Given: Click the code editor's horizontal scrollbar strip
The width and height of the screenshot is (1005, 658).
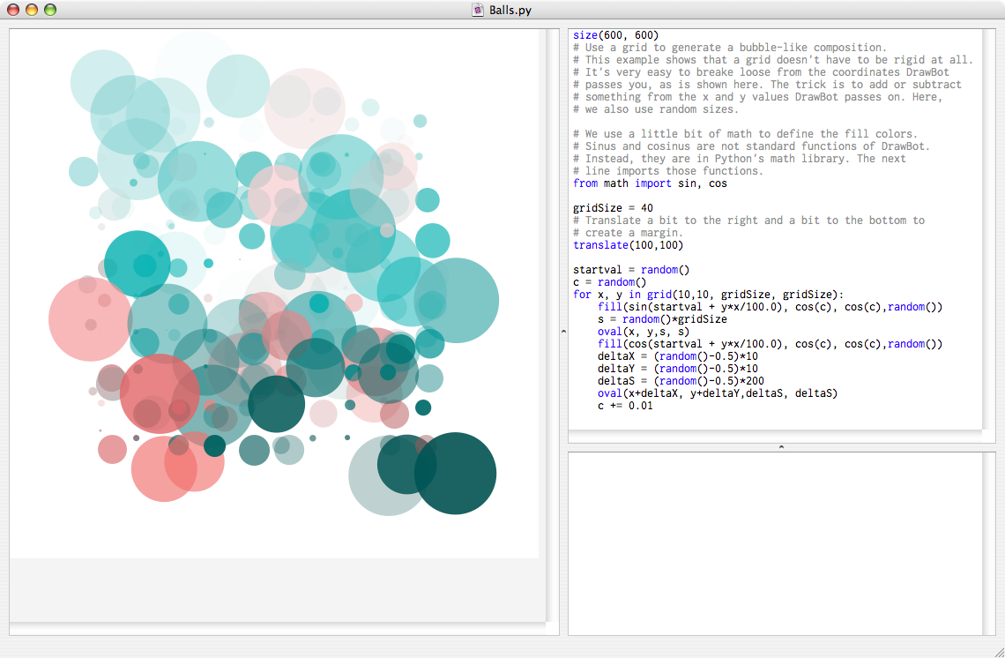Looking at the screenshot, I should point(775,436).
